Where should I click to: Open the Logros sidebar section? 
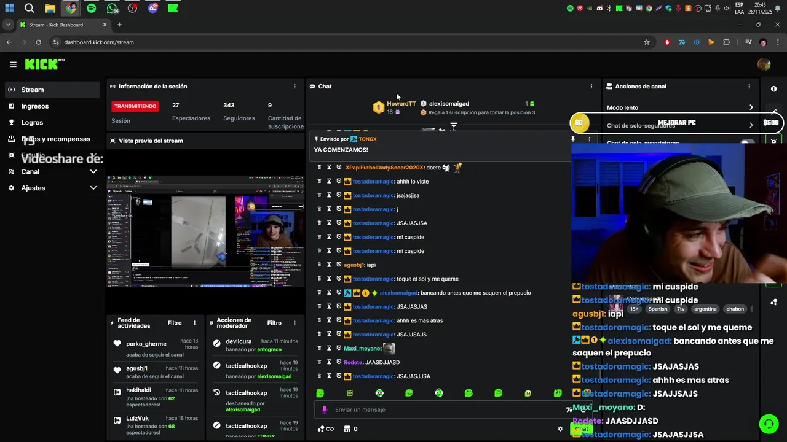point(52,123)
